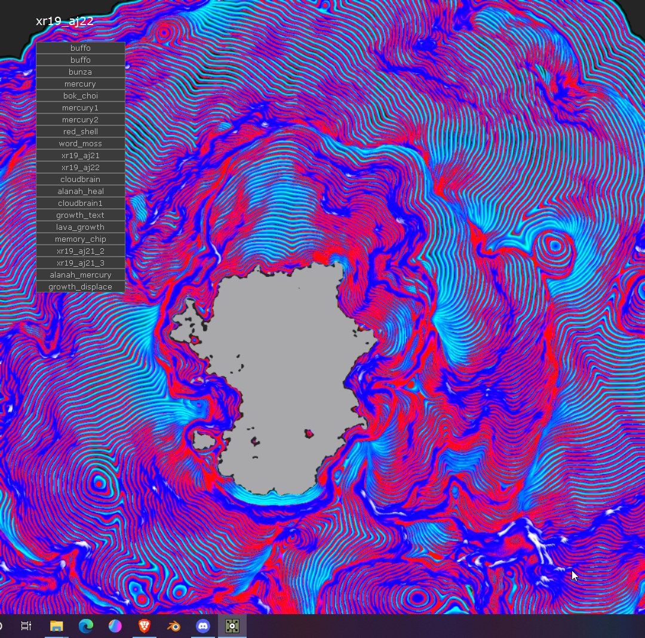Load the growth_displace preset
Viewport: 645px width, 638px height.
[x=81, y=286]
